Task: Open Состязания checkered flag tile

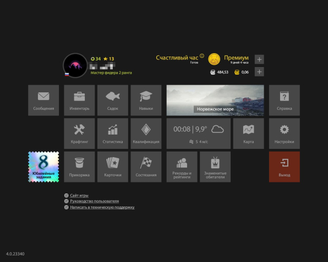Action: (146, 167)
